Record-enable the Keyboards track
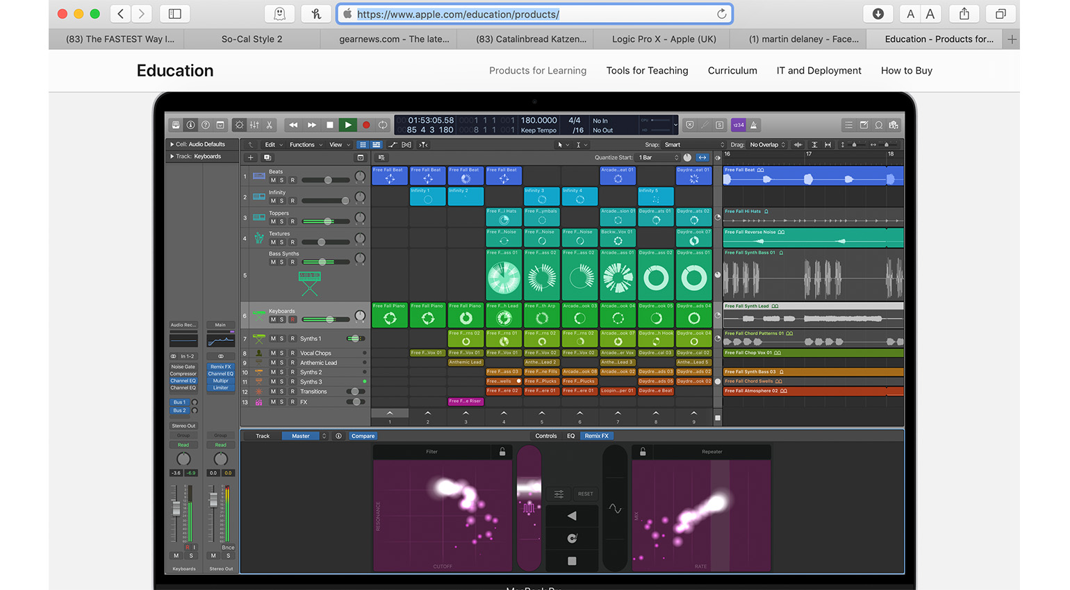 tap(293, 319)
